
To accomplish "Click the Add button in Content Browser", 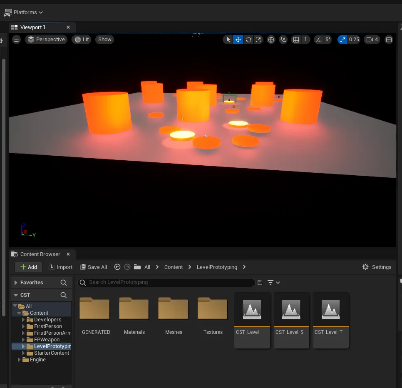I will click(28, 267).
